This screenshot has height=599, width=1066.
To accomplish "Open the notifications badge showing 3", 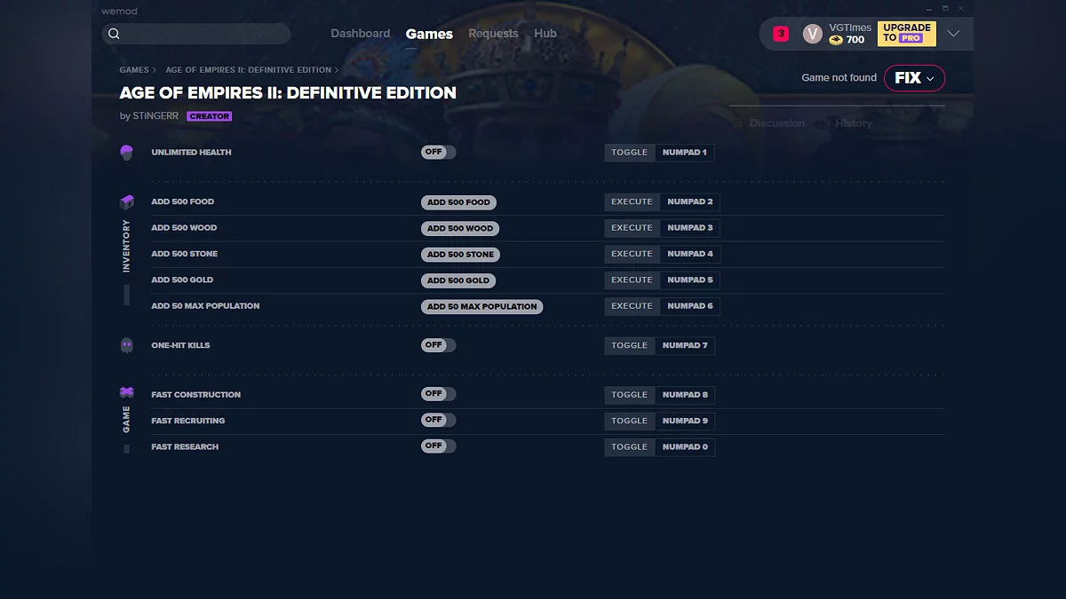I will (781, 34).
